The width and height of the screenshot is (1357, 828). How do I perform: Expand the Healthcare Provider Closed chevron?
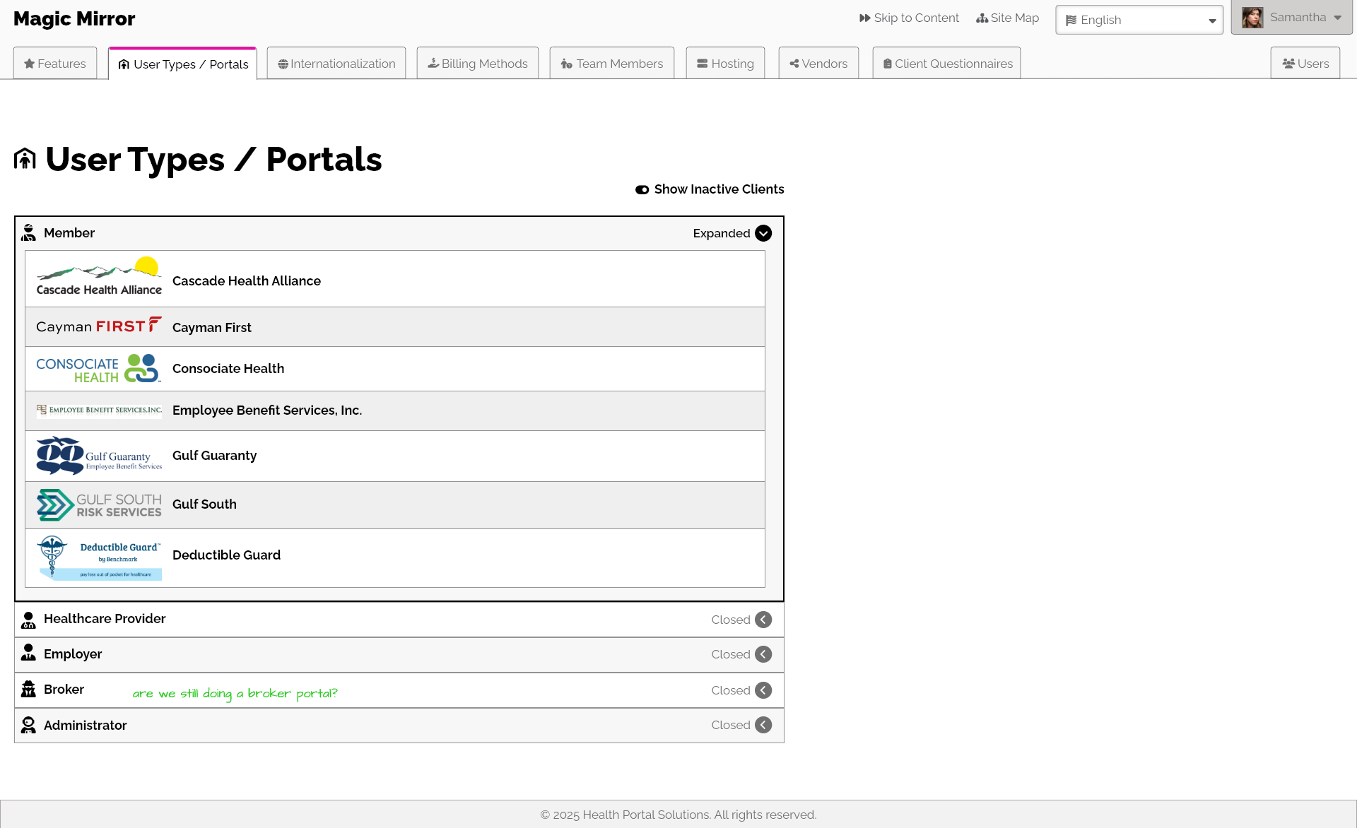(x=763, y=620)
